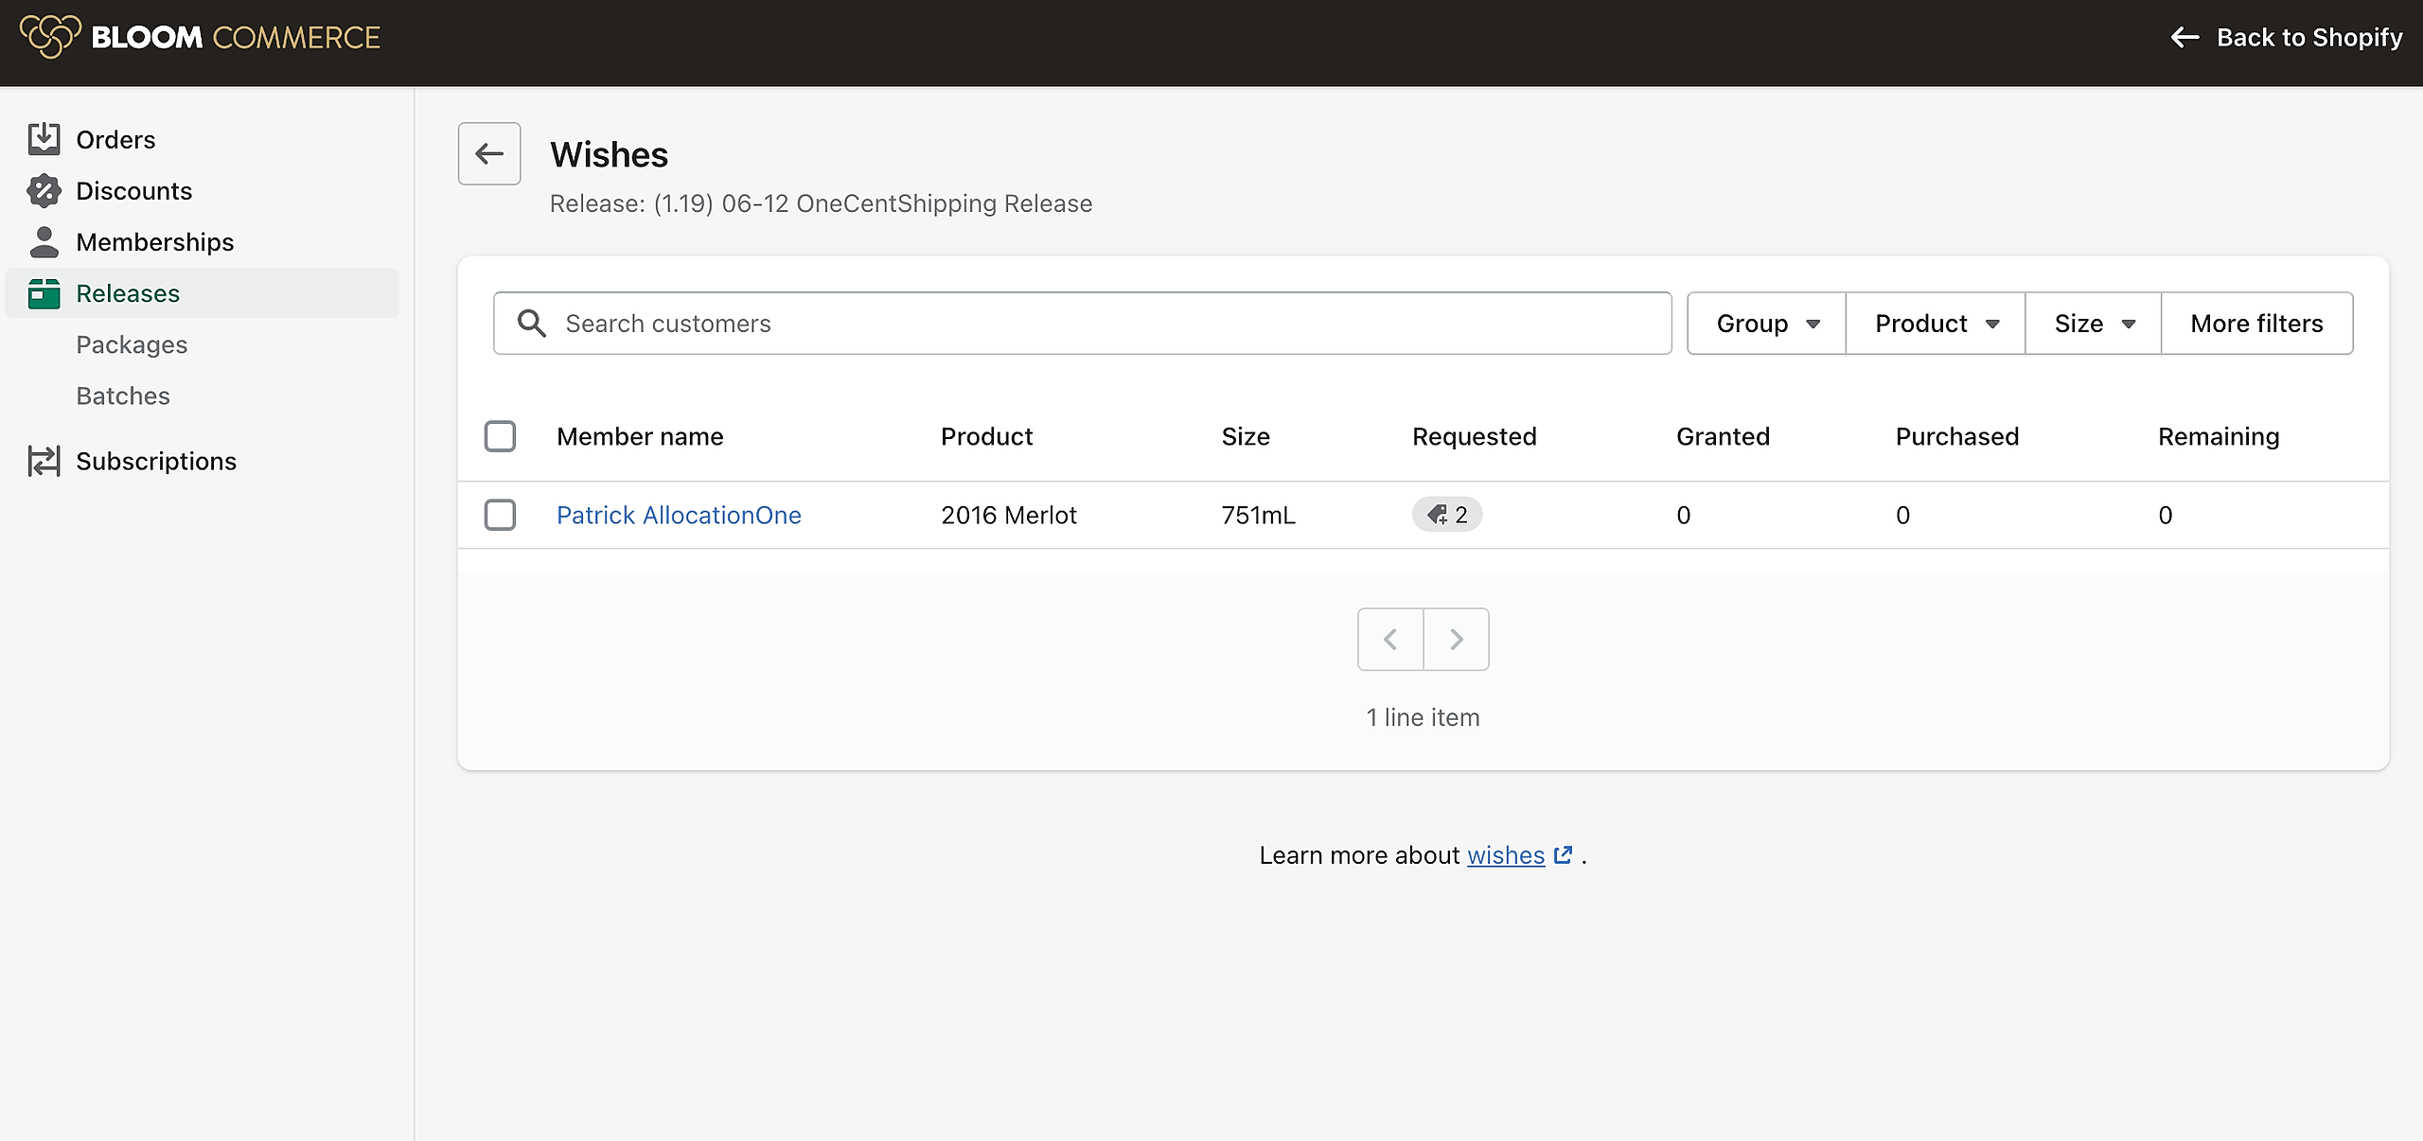Click the Bloom Commerce logo
The width and height of the screenshot is (2423, 1141).
[201, 38]
